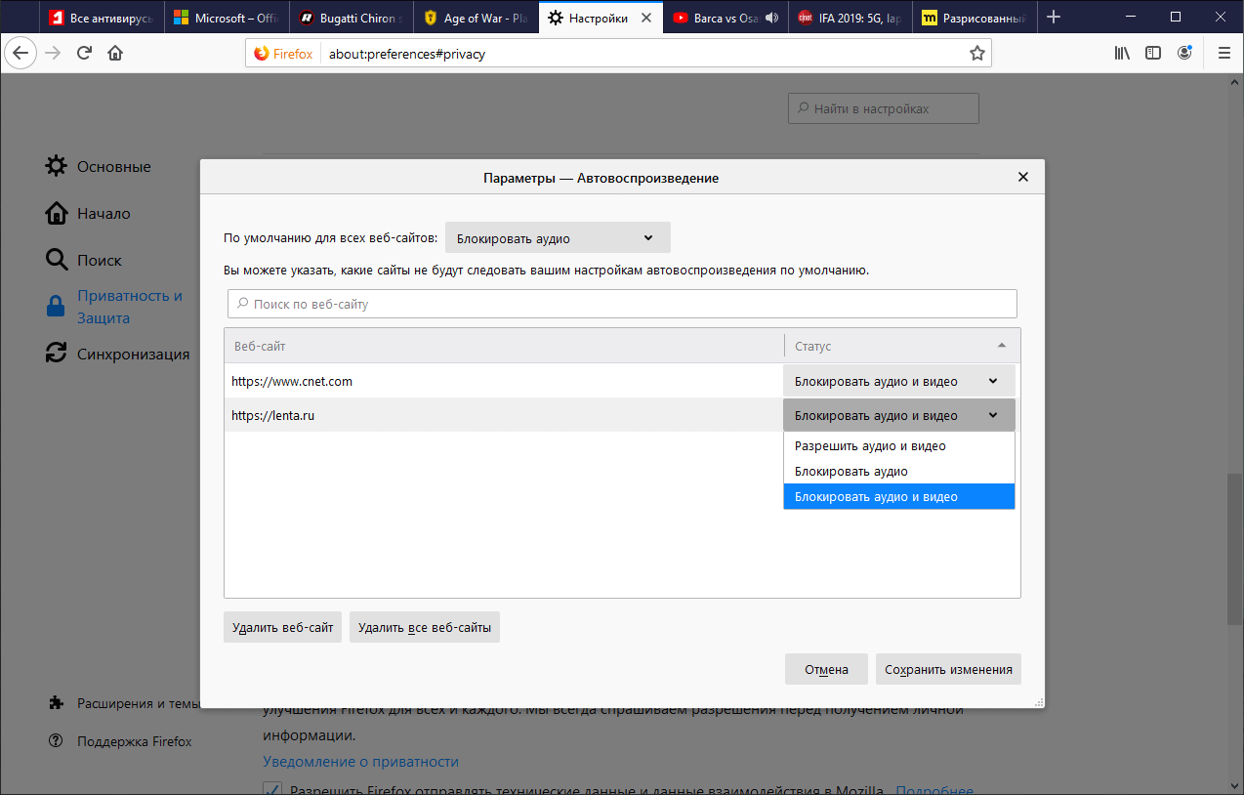Select the https://lenta.ru row
Screen dimensions: 1244x795
click(504, 415)
